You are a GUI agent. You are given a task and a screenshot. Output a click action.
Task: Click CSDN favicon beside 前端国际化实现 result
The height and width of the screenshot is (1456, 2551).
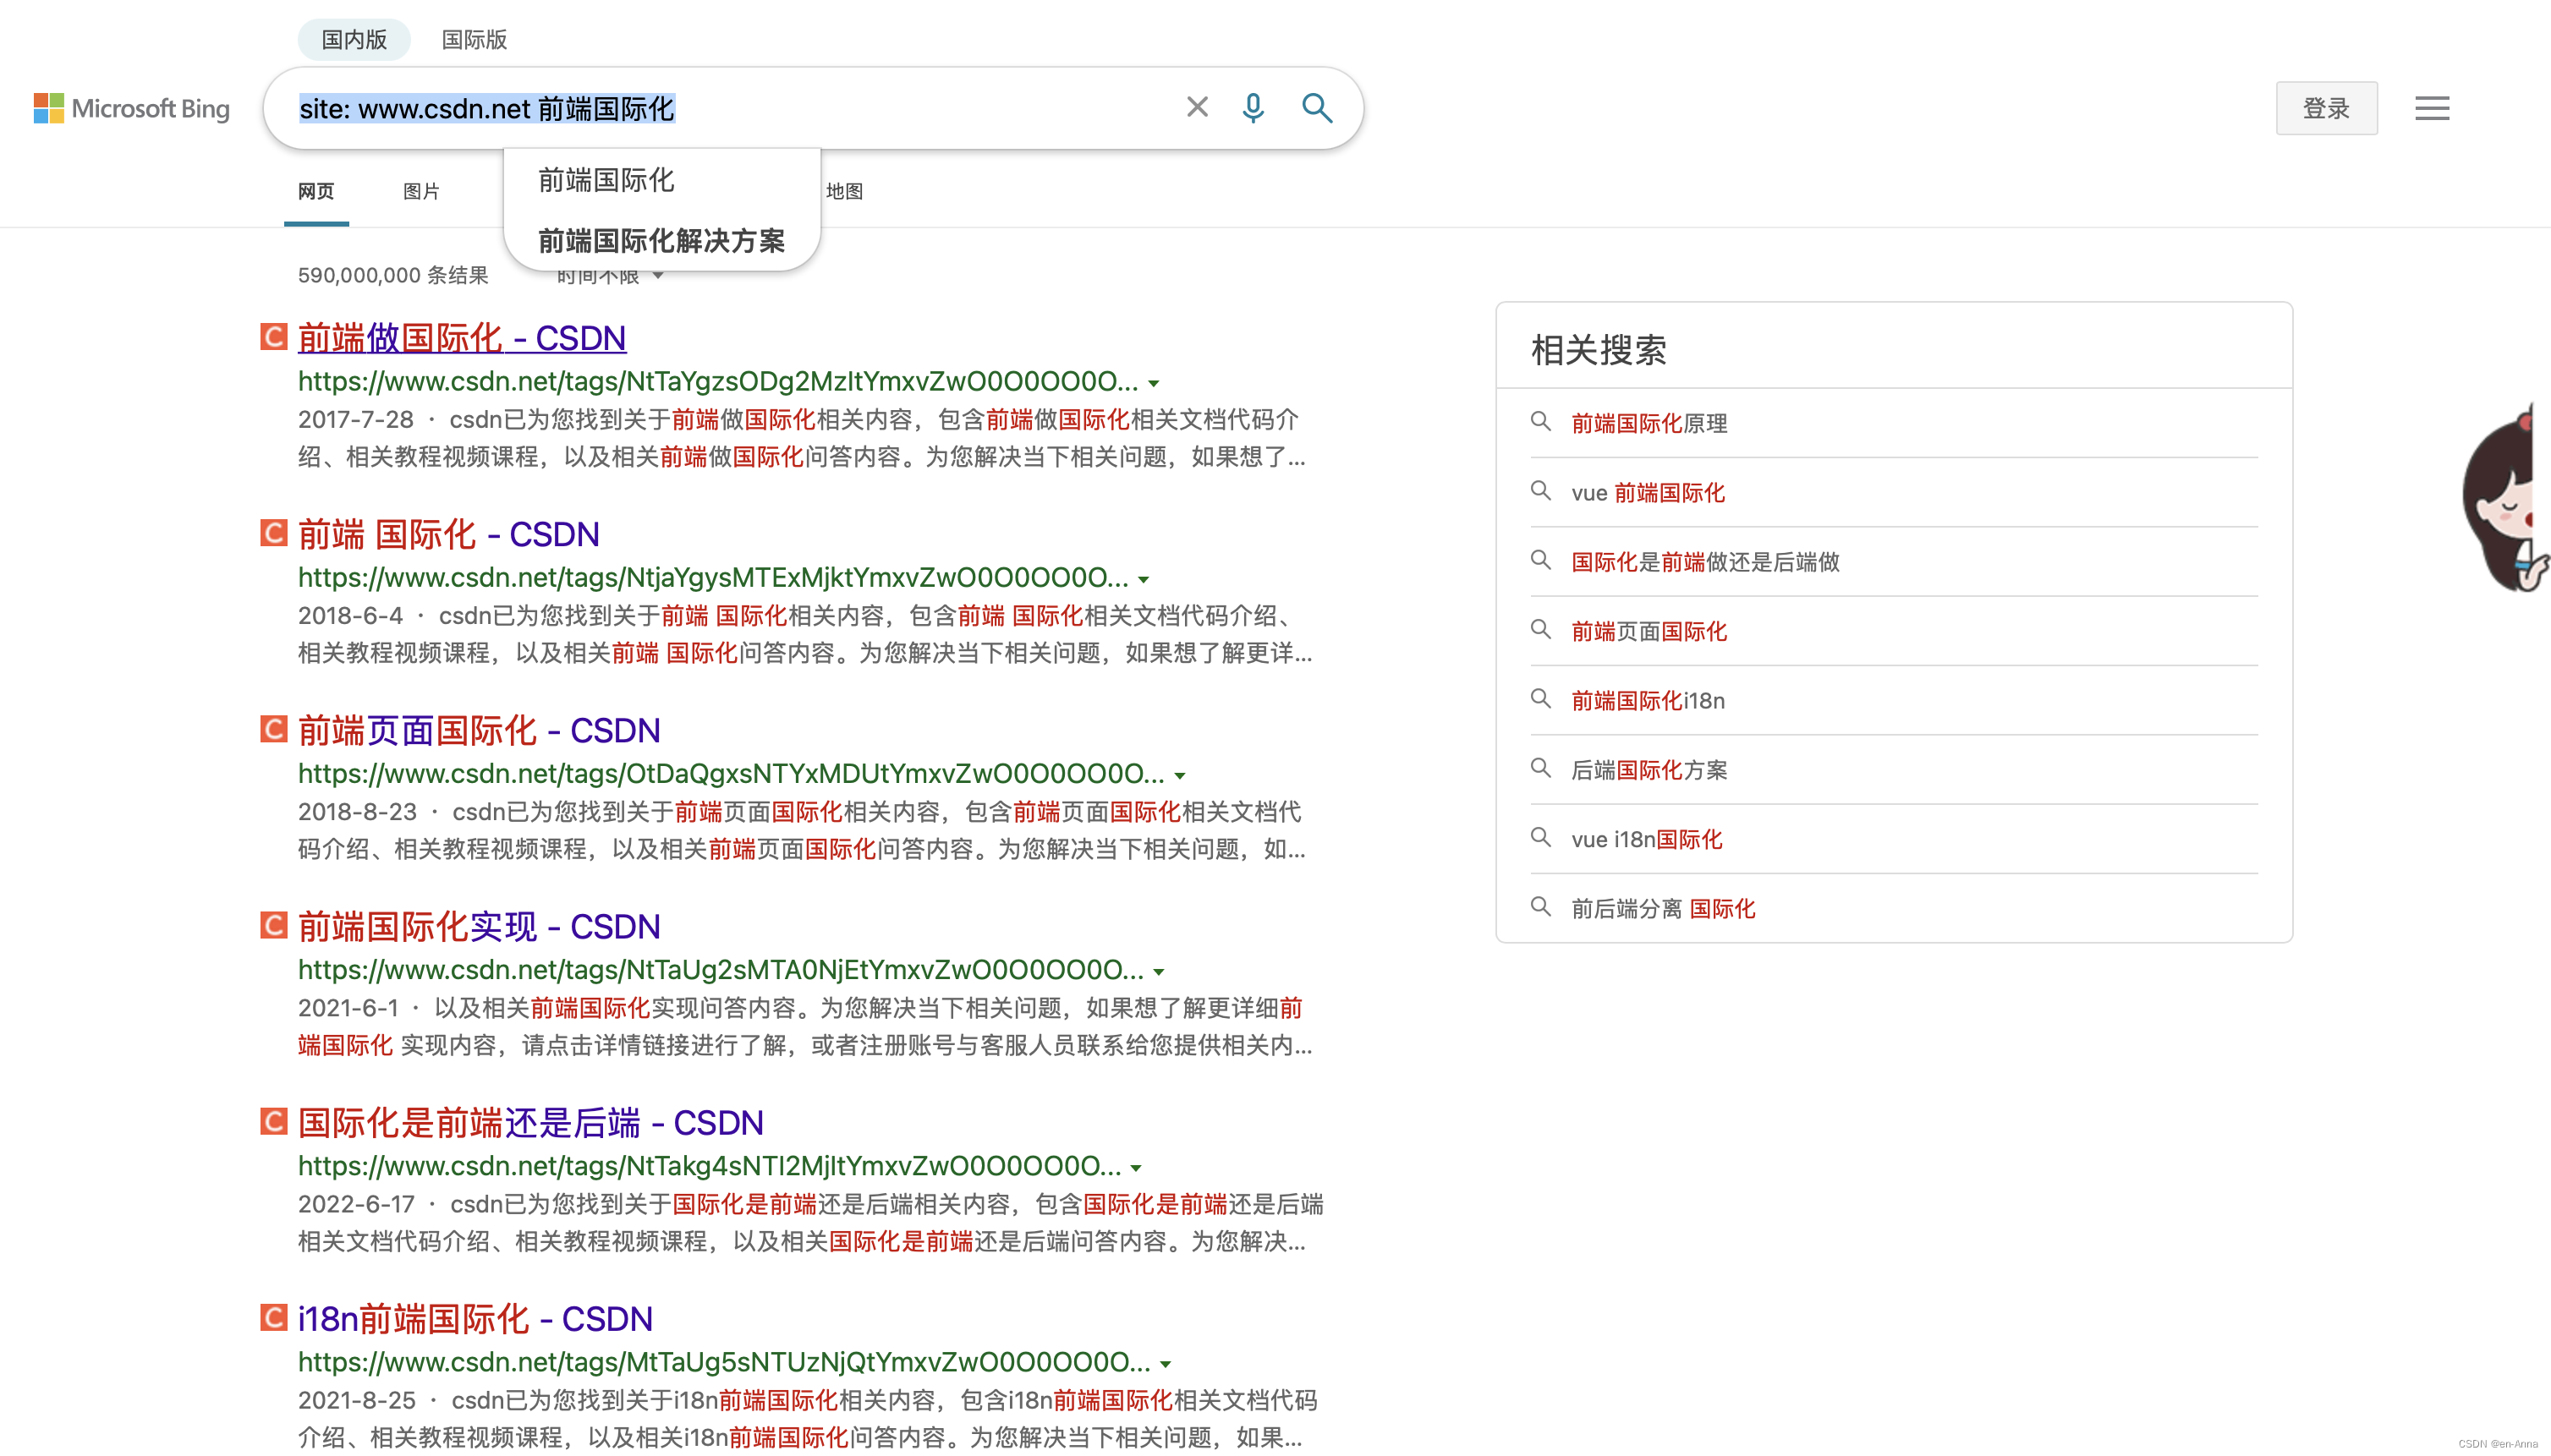(274, 925)
